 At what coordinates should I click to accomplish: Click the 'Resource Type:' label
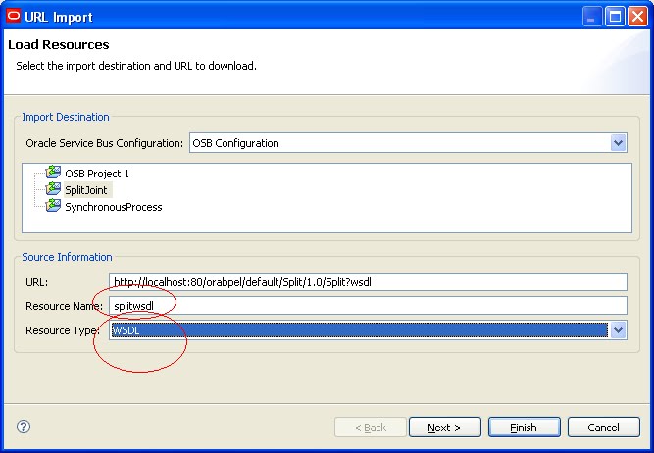(63, 330)
